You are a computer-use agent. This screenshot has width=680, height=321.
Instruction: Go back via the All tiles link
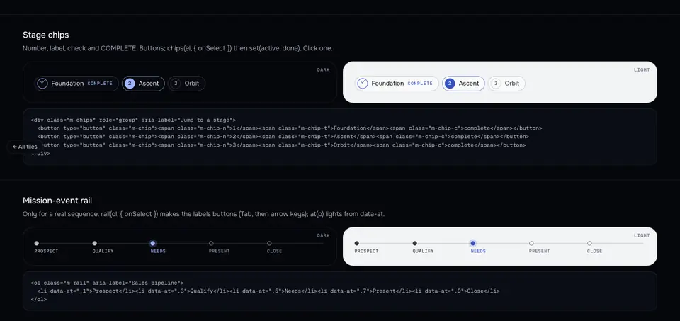pyautogui.click(x=25, y=147)
